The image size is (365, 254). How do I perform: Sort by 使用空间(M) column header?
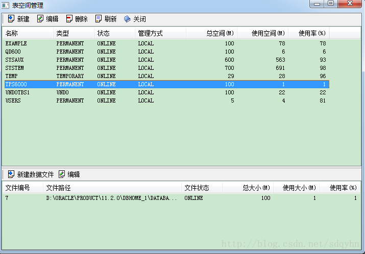point(263,33)
